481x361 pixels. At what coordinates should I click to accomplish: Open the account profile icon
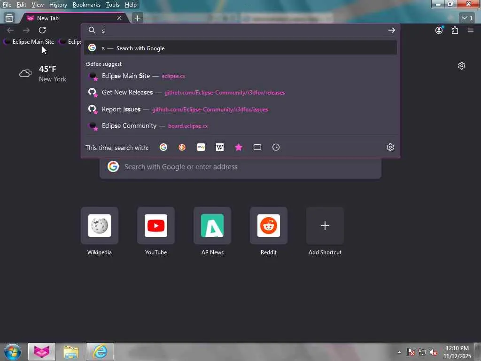(439, 30)
